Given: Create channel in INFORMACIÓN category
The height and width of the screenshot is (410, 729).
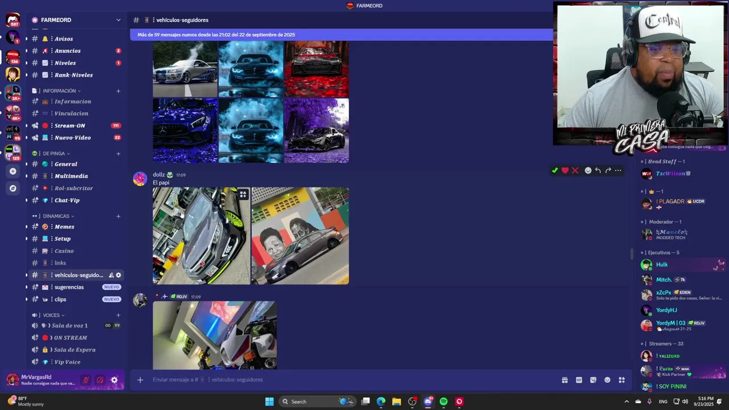Looking at the screenshot, I should [118, 91].
